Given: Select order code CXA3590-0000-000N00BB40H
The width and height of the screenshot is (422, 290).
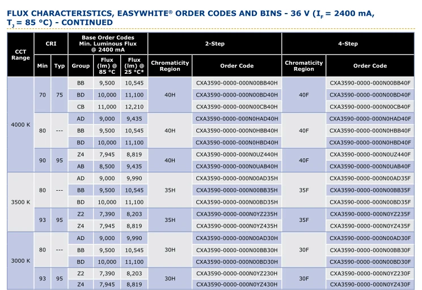Looking at the screenshot, I should coord(237,83).
